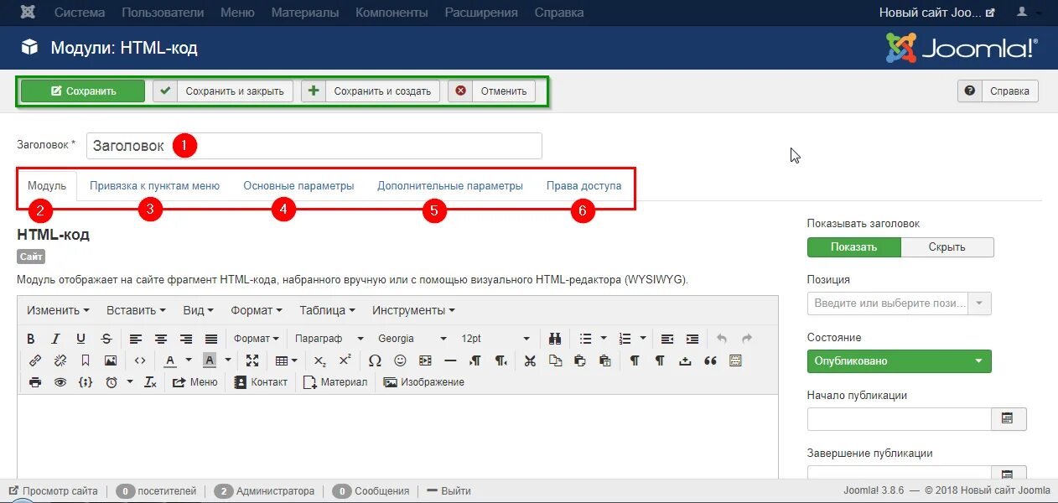The width and height of the screenshot is (1058, 503).
Task: Open the Изменить editor menu
Action: (58, 310)
